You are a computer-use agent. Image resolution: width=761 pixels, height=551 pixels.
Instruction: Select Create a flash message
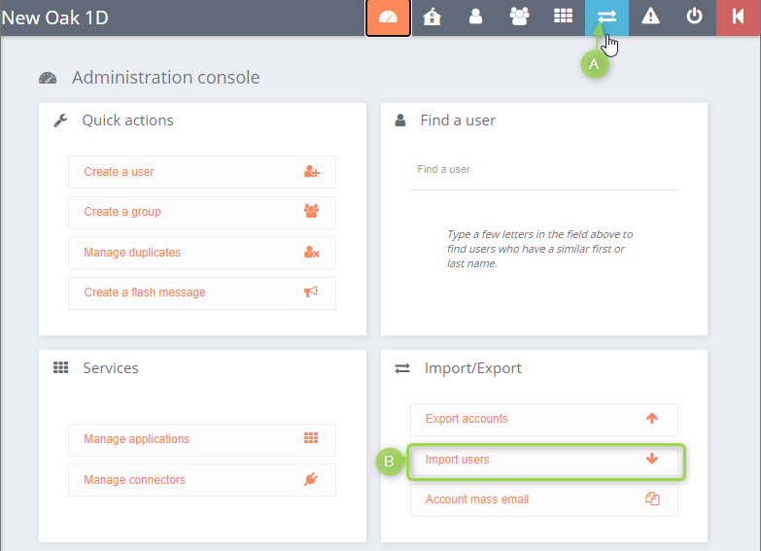point(201,293)
